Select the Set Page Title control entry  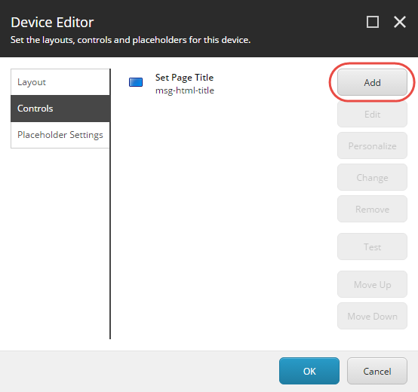point(184,84)
